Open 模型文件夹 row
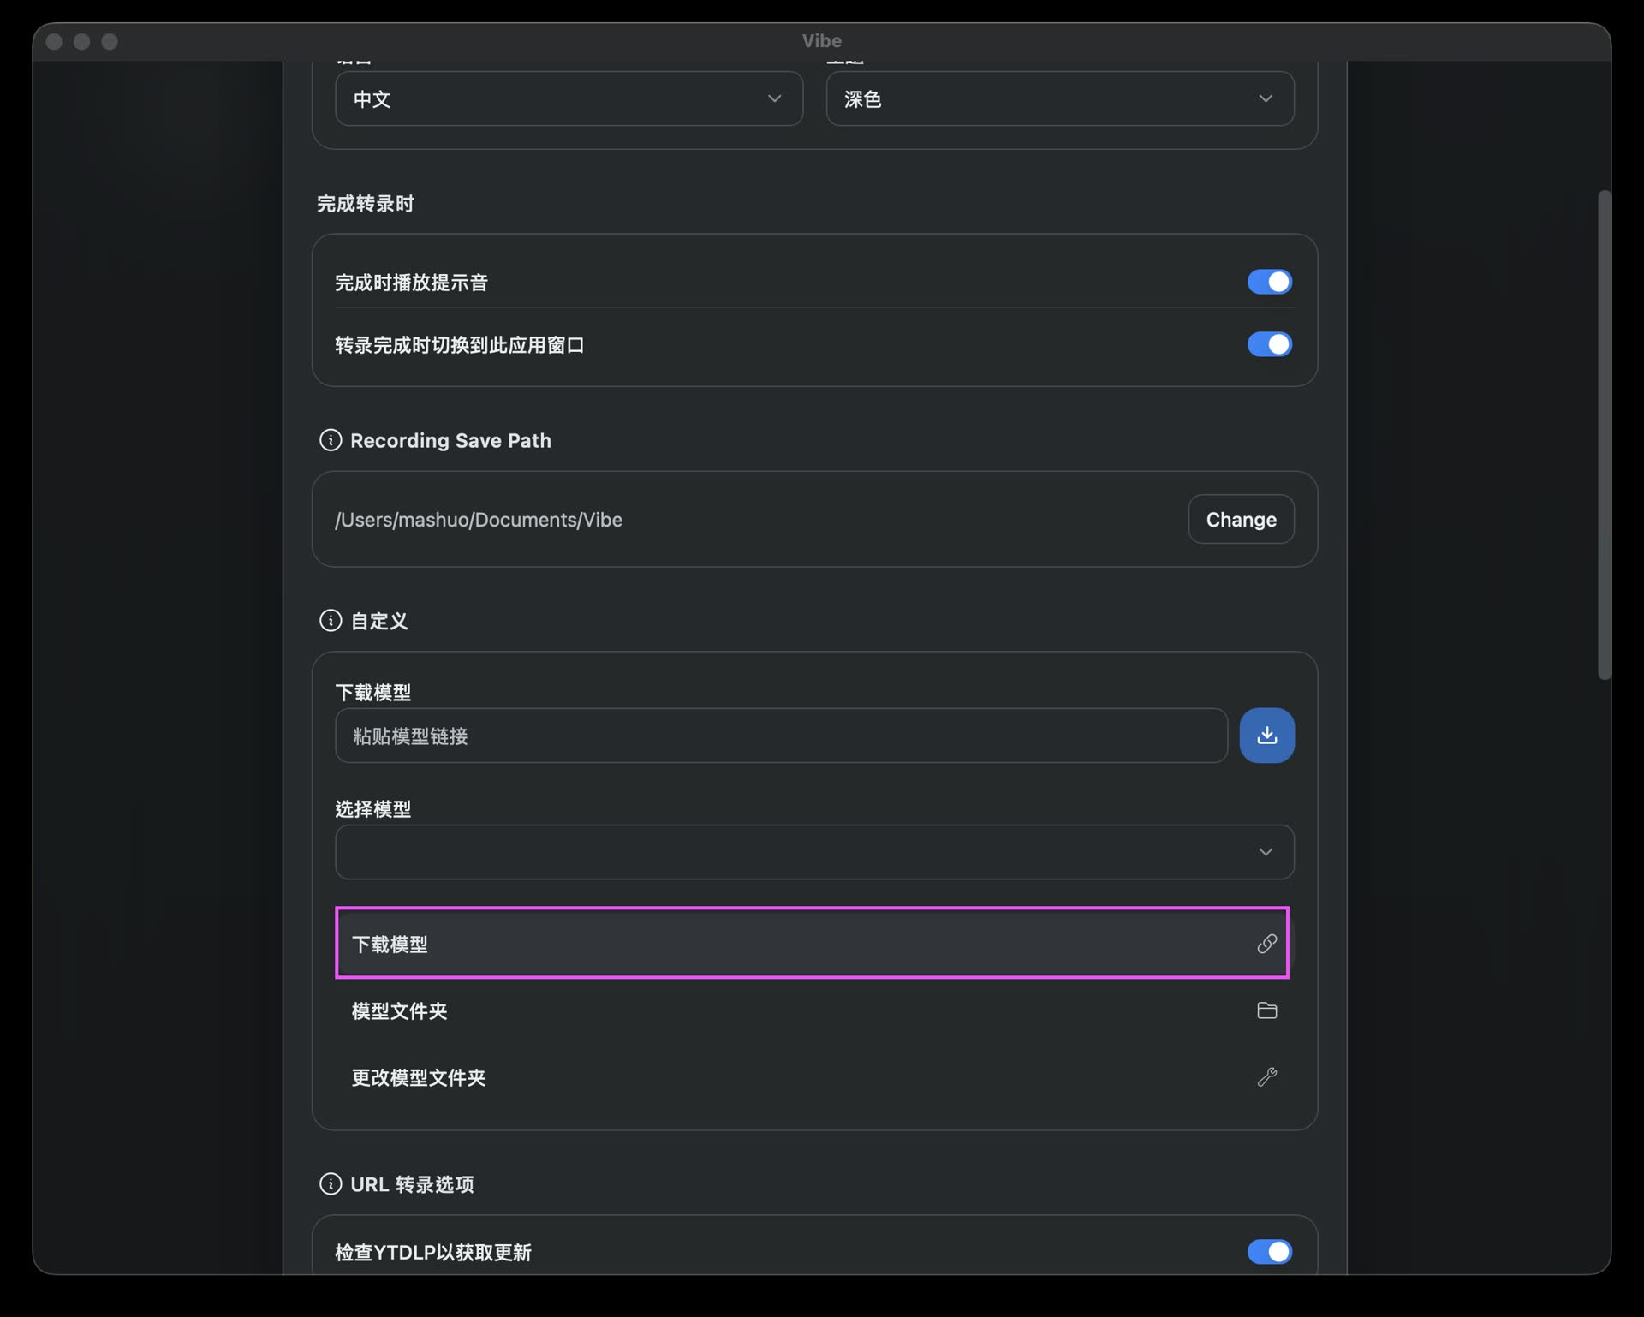This screenshot has height=1317, width=1644. [814, 1010]
